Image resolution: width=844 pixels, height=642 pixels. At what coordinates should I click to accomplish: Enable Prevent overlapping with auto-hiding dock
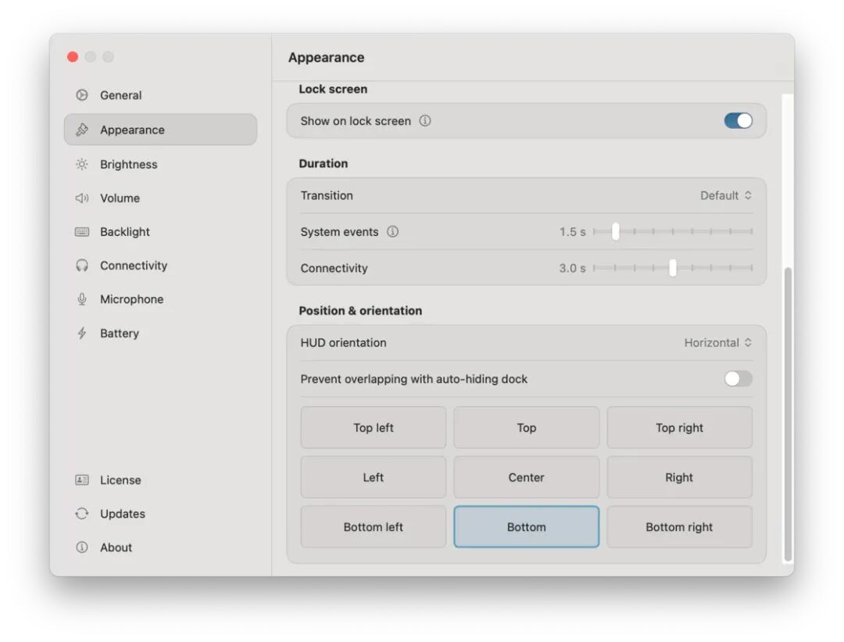coord(738,379)
